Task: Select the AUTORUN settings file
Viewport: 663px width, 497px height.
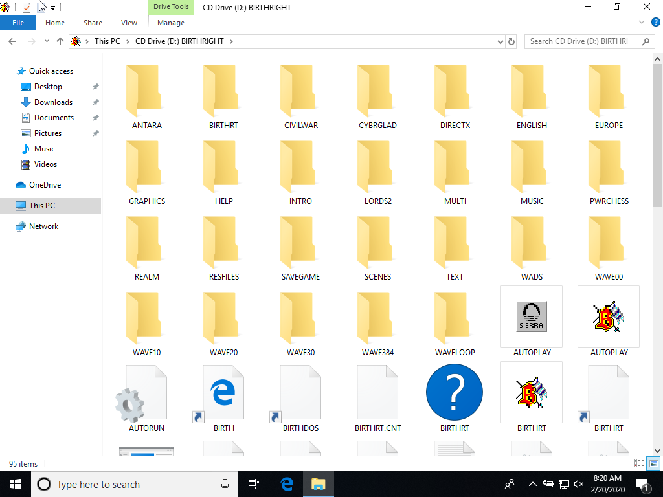Action: [x=147, y=400]
